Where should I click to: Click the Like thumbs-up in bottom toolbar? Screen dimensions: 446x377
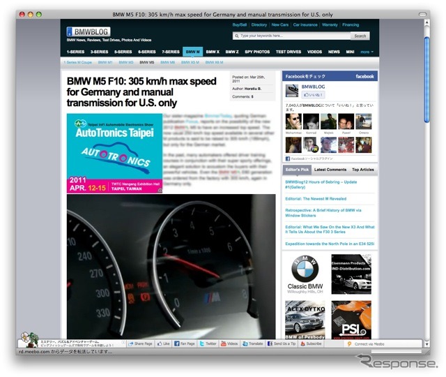pos(164,343)
